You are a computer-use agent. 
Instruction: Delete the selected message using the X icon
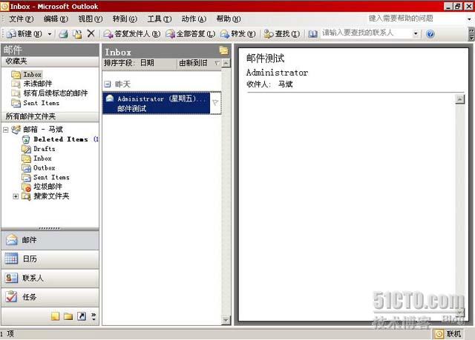tap(91, 34)
